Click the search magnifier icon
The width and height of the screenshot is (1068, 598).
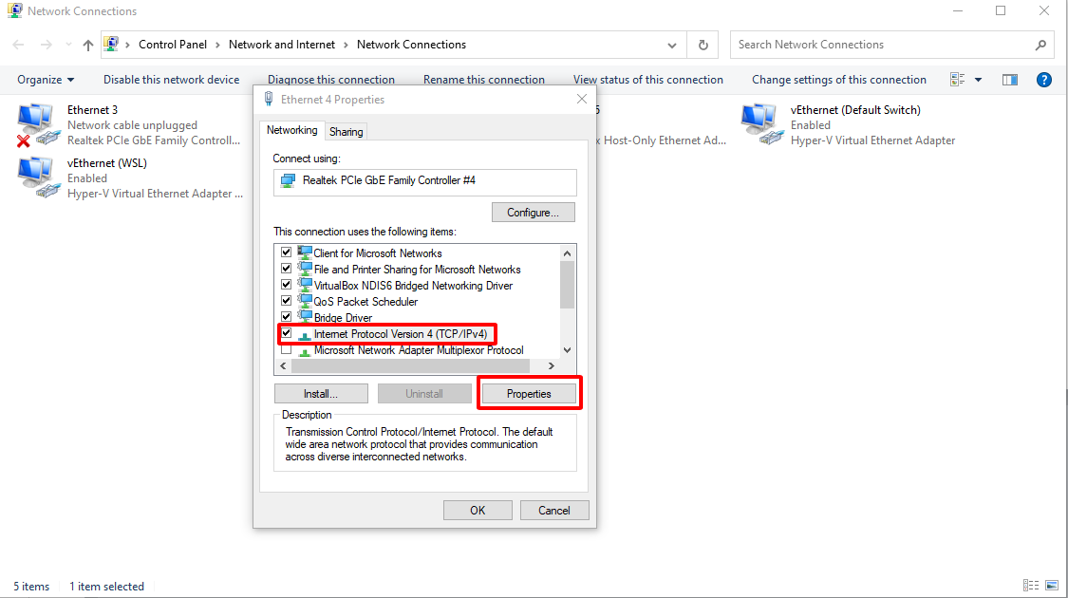[1040, 45]
